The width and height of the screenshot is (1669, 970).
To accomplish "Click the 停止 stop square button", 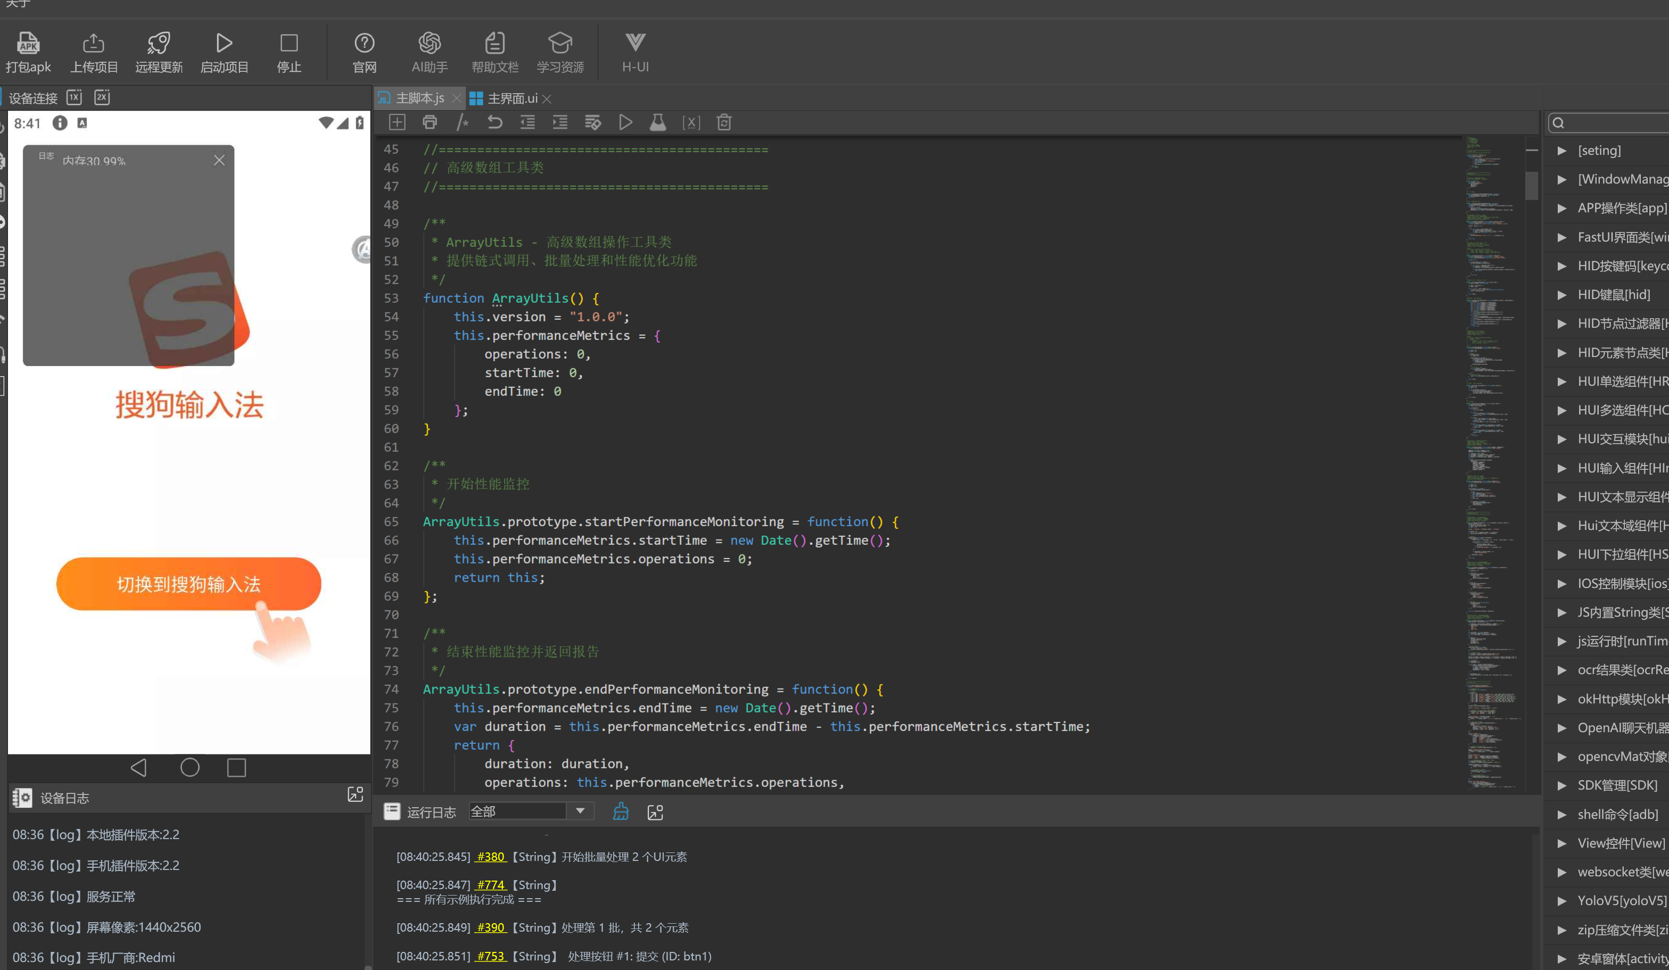I will [x=289, y=44].
